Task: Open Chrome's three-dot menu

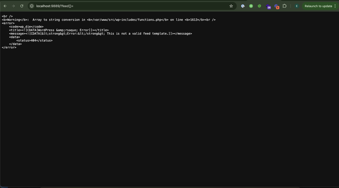Action: [335, 6]
